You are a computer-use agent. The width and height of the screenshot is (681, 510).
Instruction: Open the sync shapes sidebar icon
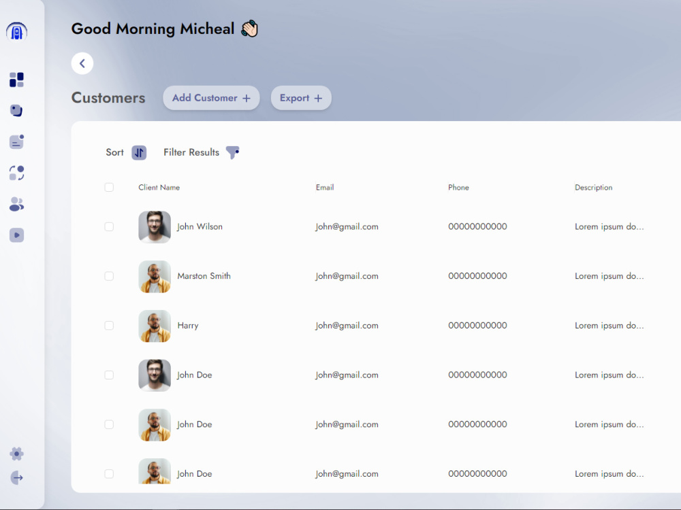tap(16, 173)
